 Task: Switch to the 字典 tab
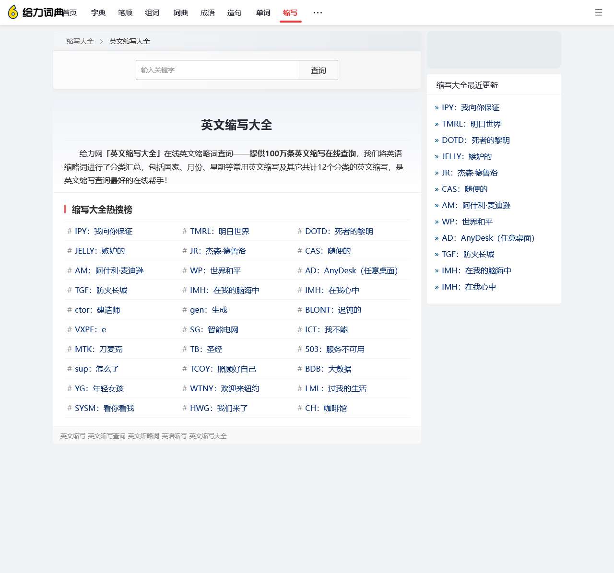click(98, 13)
